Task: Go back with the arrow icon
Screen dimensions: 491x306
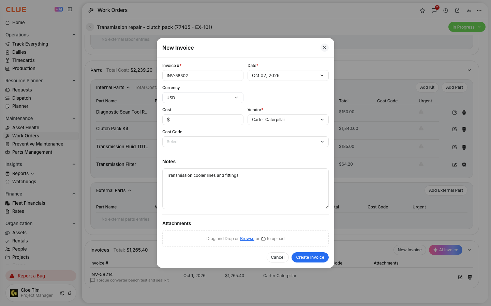Action: [x=90, y=27]
